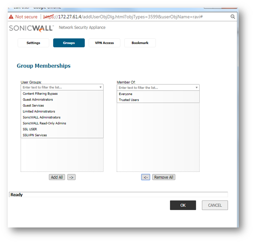Click the right arrow add button
This screenshot has width=254, height=243.
coord(71,177)
